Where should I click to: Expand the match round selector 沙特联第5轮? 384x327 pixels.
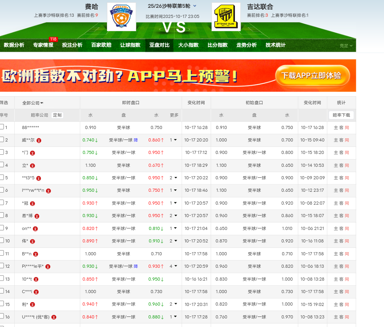(x=195, y=6)
